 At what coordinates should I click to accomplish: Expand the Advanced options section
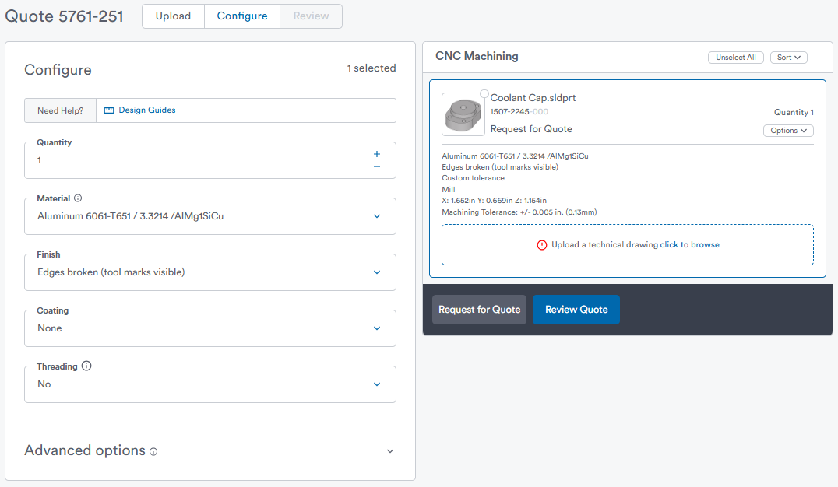pos(389,451)
